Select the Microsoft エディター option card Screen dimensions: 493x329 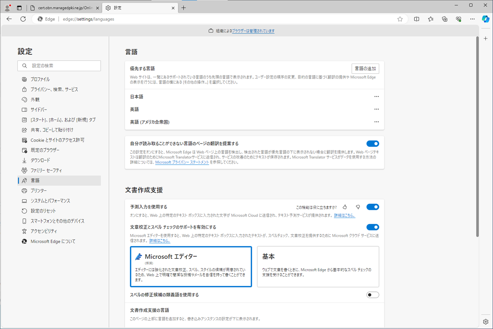pyautogui.click(x=191, y=267)
